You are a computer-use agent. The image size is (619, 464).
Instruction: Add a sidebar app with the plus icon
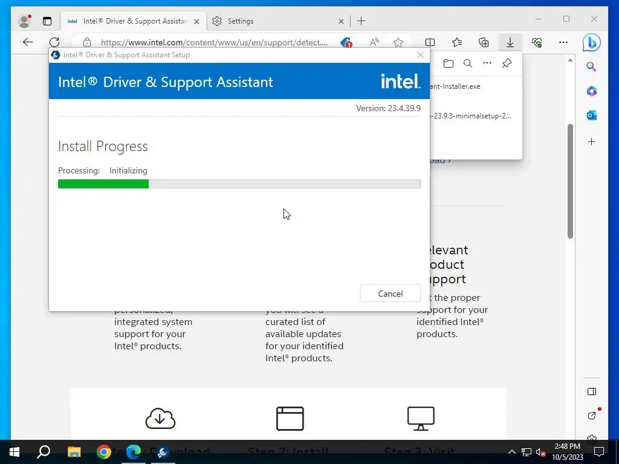591,141
